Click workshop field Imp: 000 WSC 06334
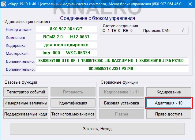Image resolution: width=195 pixels, height=140 pixels. (x=66, y=53)
